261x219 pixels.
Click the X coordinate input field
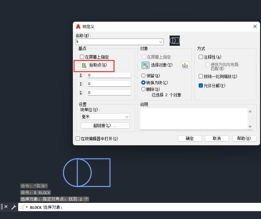[x=109, y=75]
